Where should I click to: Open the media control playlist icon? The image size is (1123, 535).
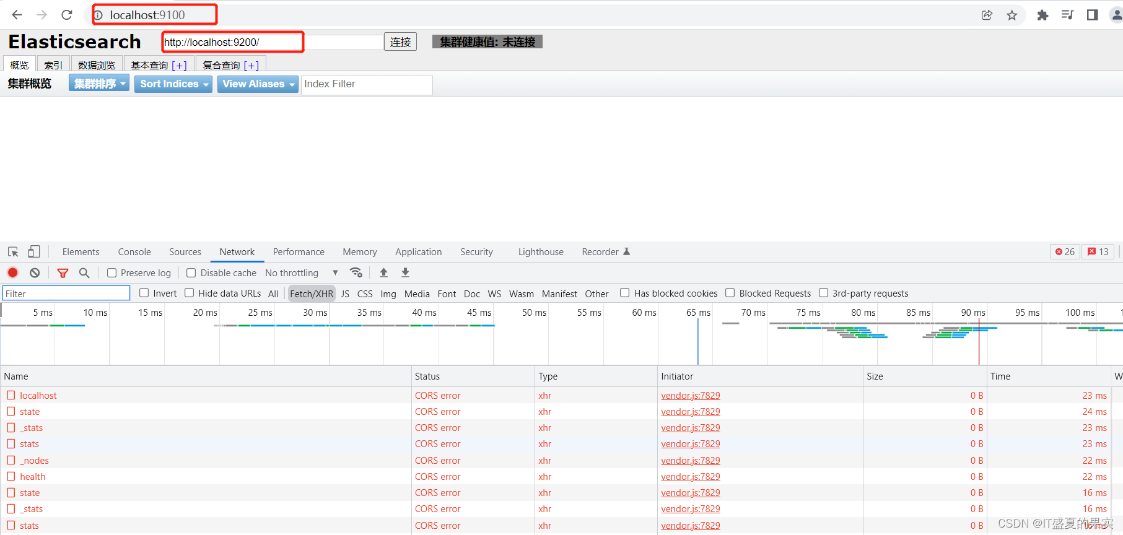(x=1067, y=15)
